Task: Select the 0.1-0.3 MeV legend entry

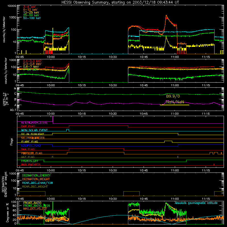Action: click(x=32, y=61)
